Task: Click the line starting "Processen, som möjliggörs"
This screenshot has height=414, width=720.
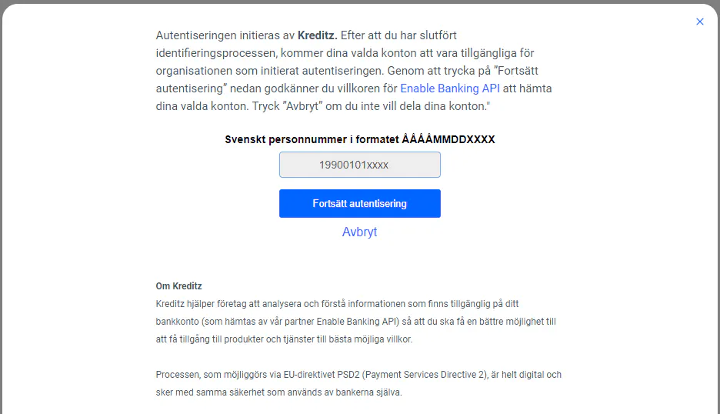Action: [358, 375]
